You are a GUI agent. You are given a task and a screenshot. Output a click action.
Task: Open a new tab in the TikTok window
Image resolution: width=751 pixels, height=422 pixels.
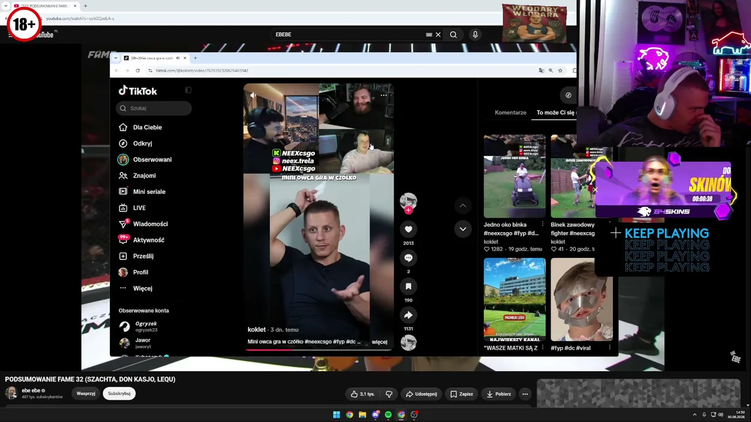coord(195,58)
